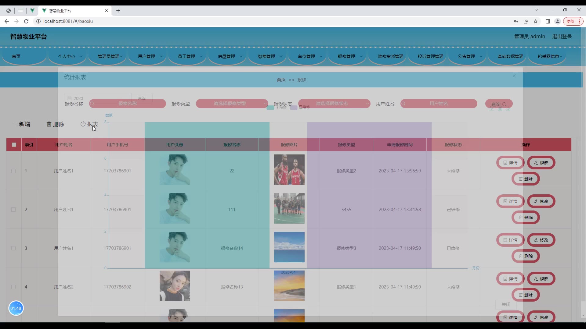Expand the 管理员管理 menu
The width and height of the screenshot is (586, 329).
[108, 56]
